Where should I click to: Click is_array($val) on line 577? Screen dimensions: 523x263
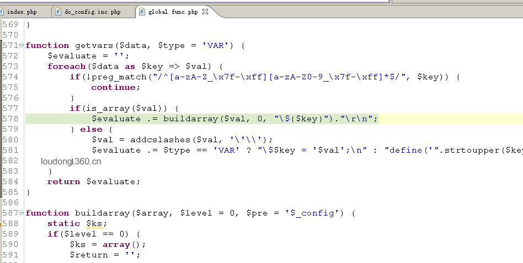tap(125, 108)
